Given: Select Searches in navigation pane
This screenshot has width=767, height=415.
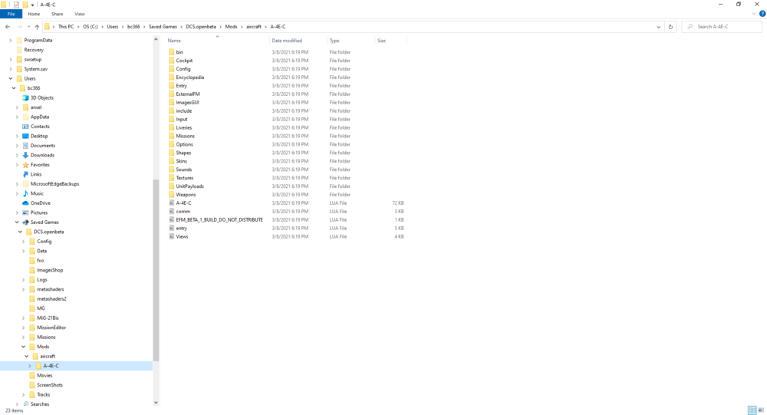Looking at the screenshot, I should coord(40,404).
